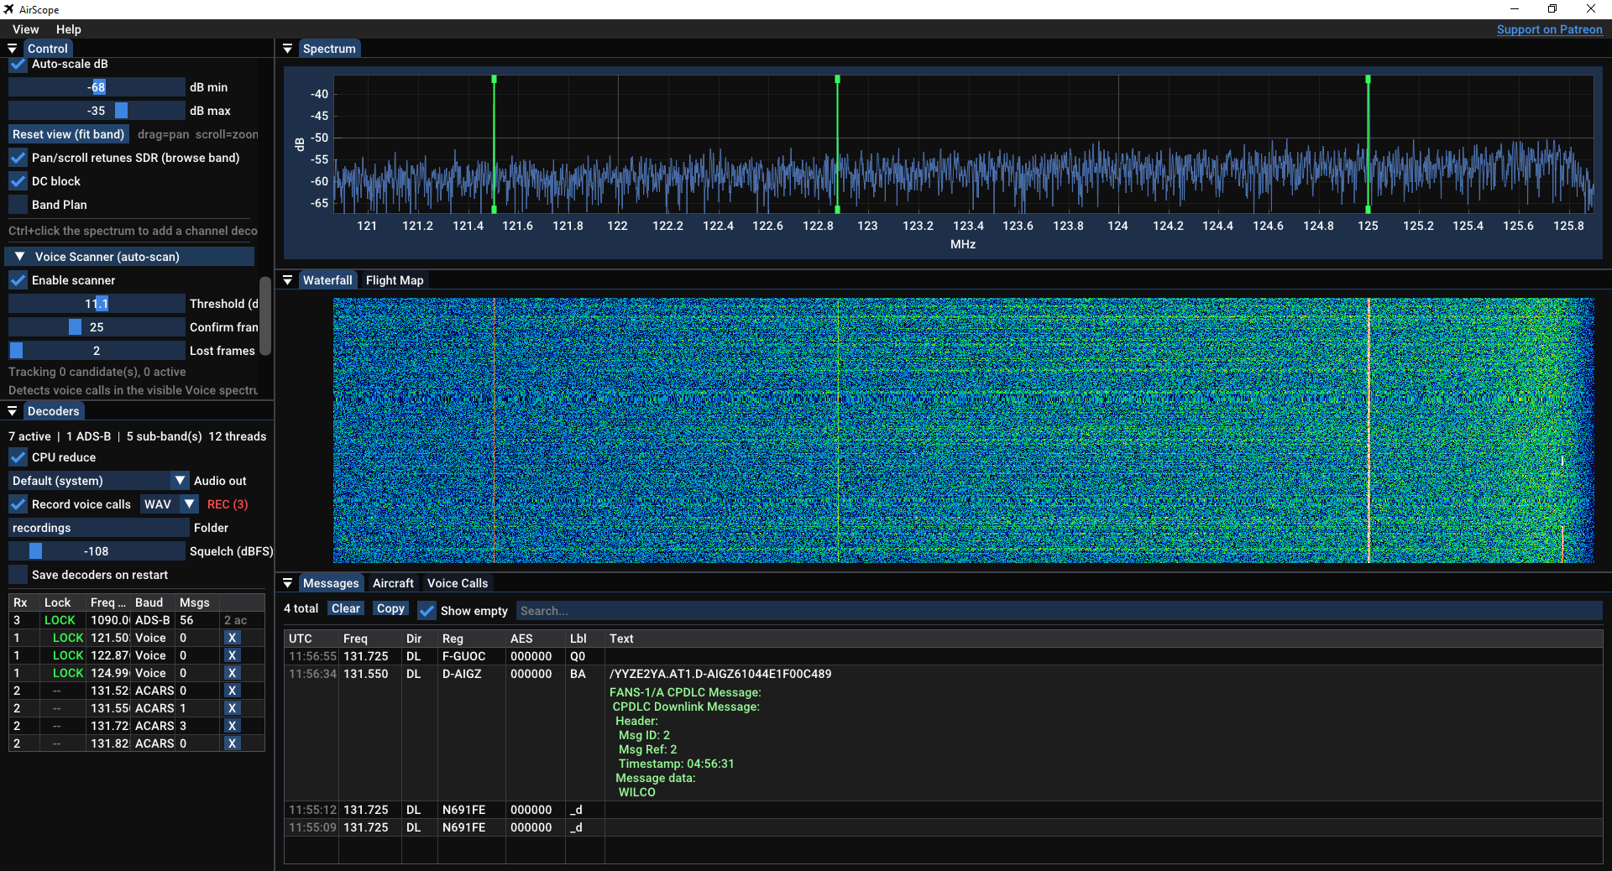Remove the 122.87 Voice decoder row

[x=233, y=655]
